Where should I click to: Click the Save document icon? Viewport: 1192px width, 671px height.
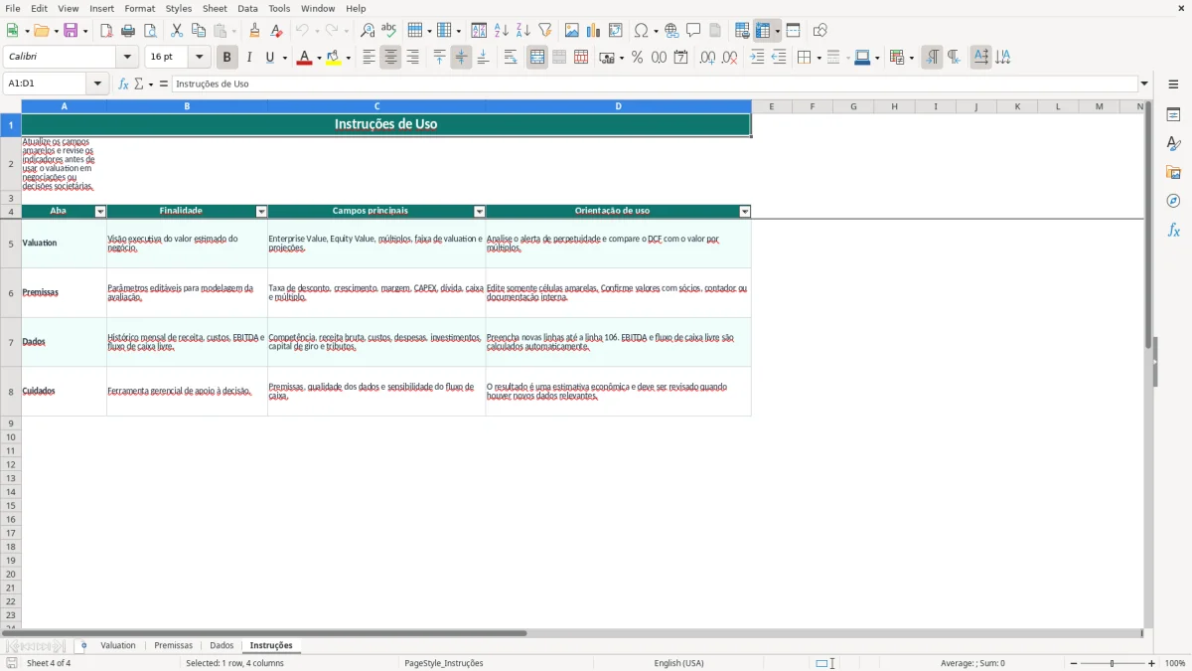click(x=71, y=31)
